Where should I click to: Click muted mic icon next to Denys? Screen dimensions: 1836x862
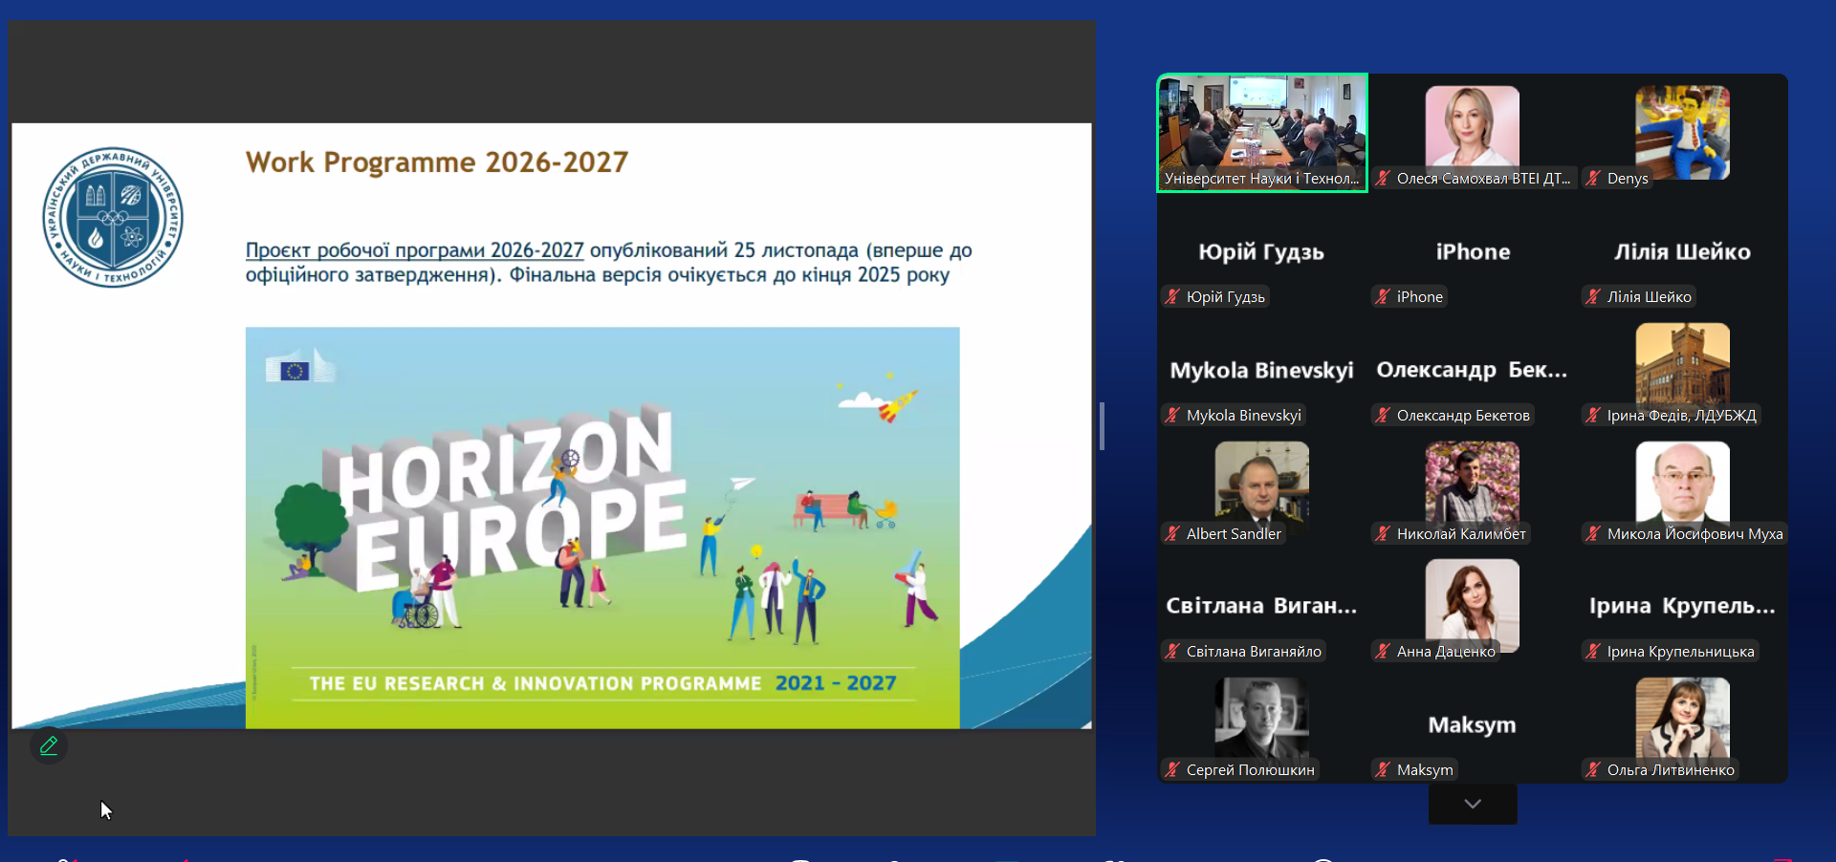tap(1593, 179)
